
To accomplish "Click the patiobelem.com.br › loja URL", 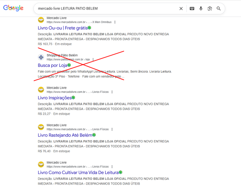I will coord(68,59).
